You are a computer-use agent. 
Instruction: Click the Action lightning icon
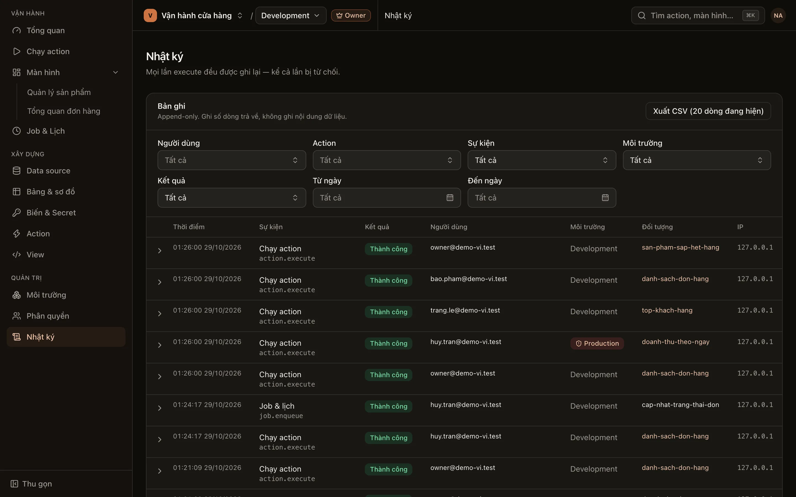click(x=17, y=234)
